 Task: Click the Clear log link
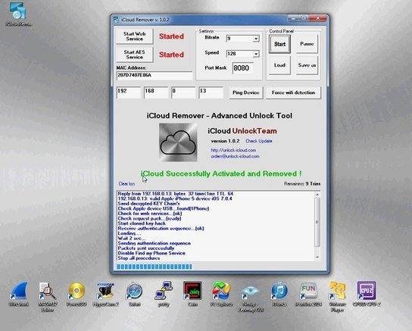point(126,184)
